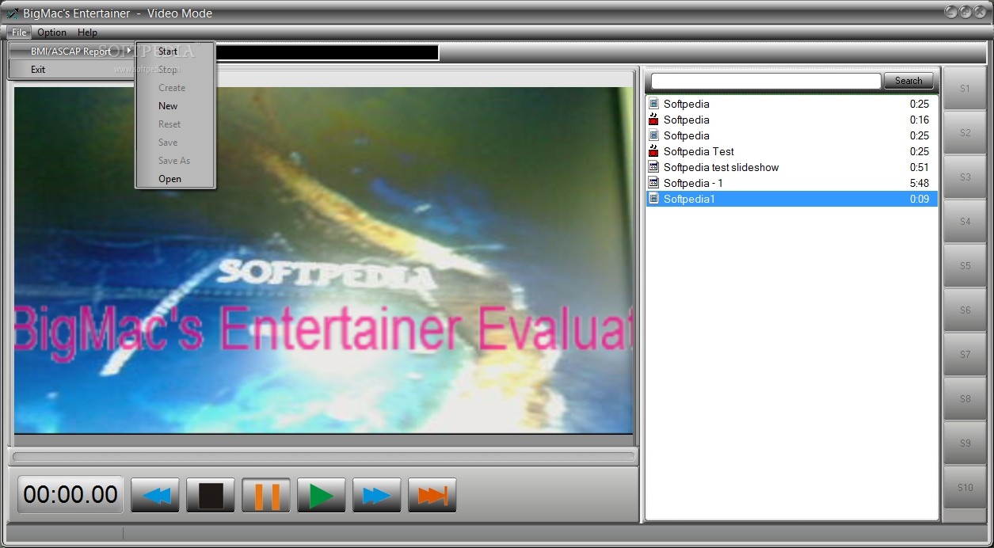Click the rewind playback button

(155, 496)
